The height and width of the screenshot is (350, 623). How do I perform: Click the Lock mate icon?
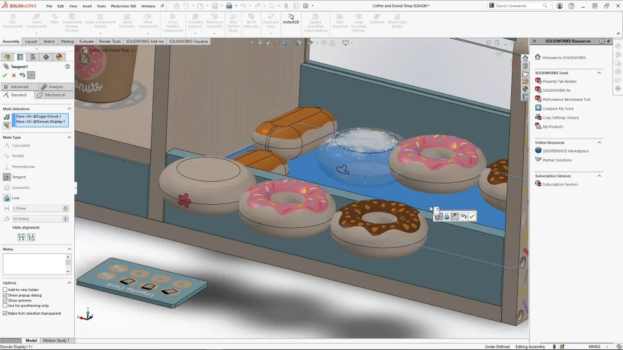coord(7,198)
